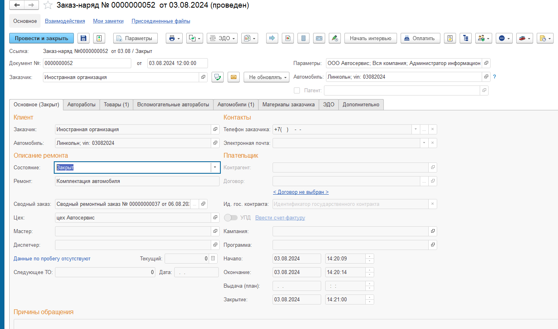Click the pen with clock icon

pyautogui.click(x=335, y=38)
